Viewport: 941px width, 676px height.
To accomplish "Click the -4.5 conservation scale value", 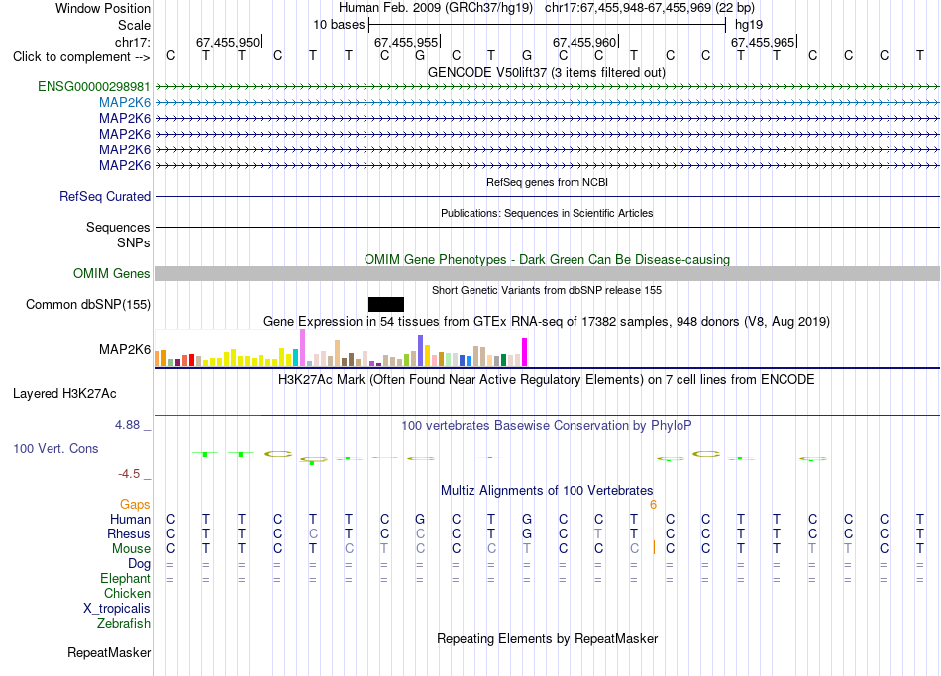I will coord(129,474).
